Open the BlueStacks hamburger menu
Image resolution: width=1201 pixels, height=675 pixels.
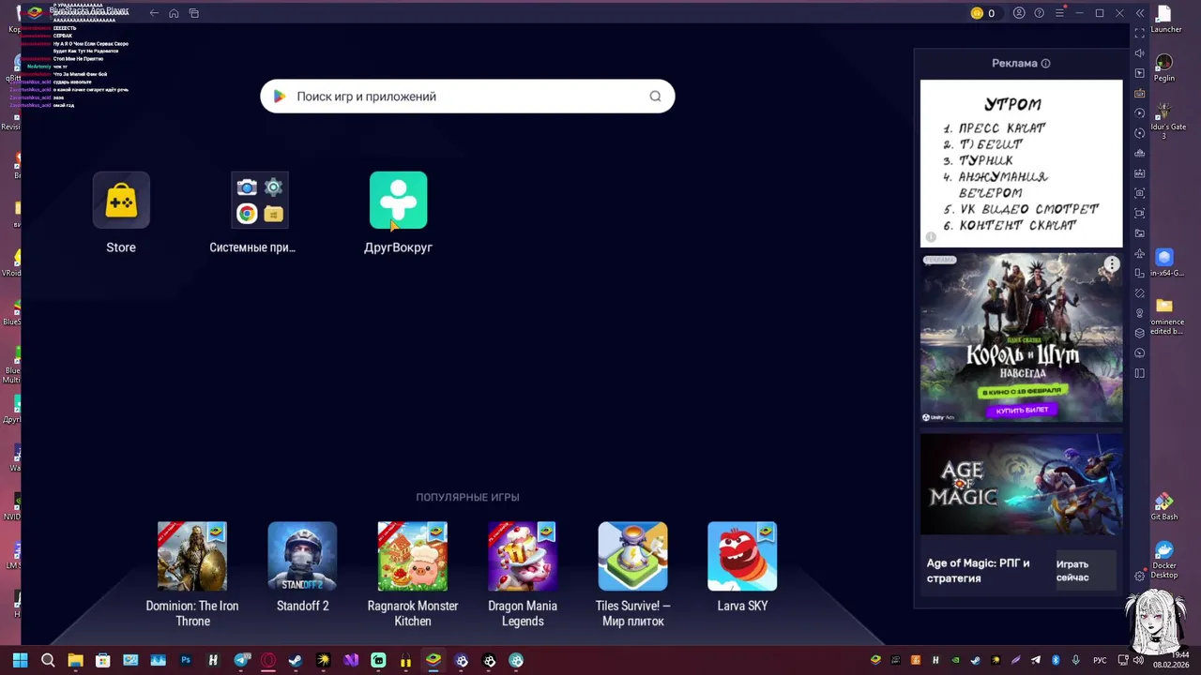click(1059, 13)
